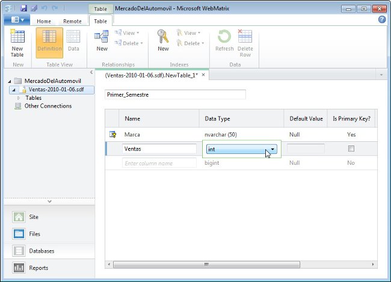Image resolution: width=391 pixels, height=282 pixels.
Task: Select the Ventas-2010-01-06.sdf database
Action: pos(52,90)
